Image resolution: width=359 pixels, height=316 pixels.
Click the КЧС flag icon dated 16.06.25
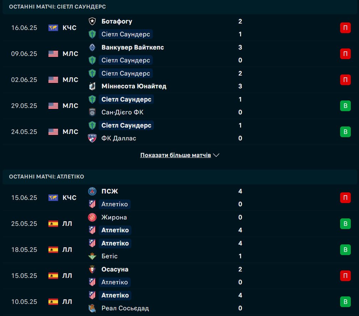53,28
